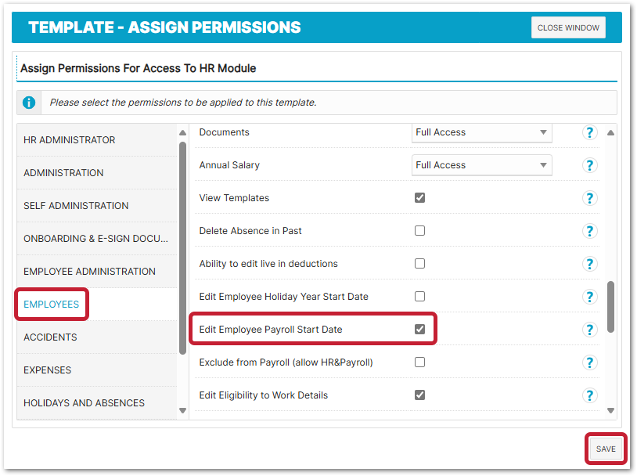Click the help icon beside Documents
Screen dimensions: 637x476
point(589,133)
